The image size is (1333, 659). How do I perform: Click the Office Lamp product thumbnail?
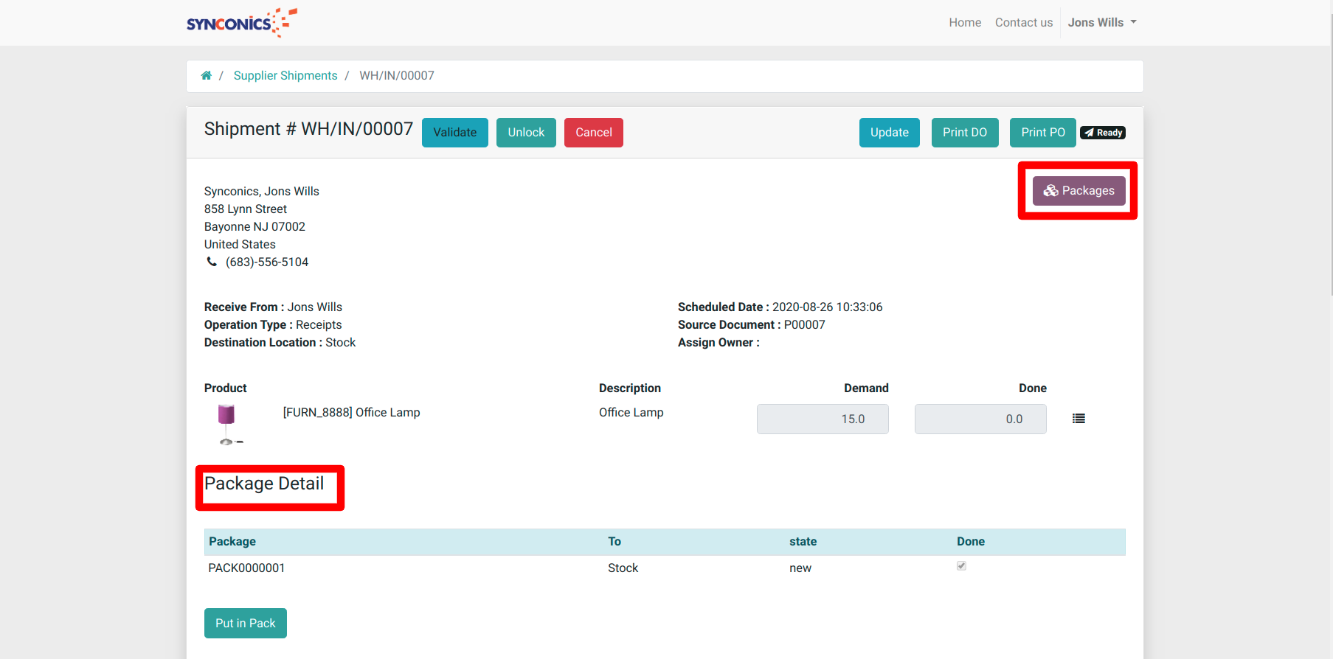(227, 423)
